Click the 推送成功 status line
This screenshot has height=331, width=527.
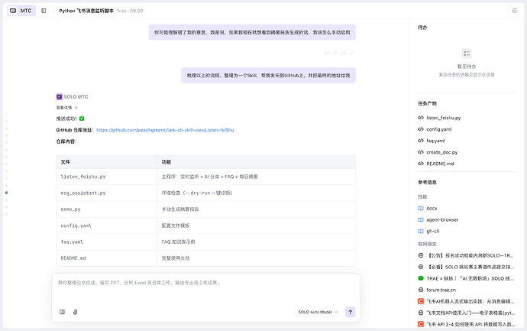[x=70, y=118]
